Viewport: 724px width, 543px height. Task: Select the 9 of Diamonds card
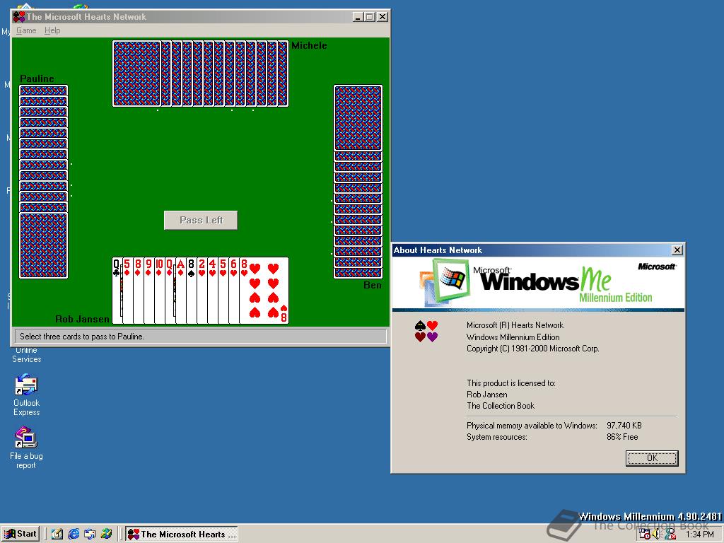pyautogui.click(x=148, y=291)
